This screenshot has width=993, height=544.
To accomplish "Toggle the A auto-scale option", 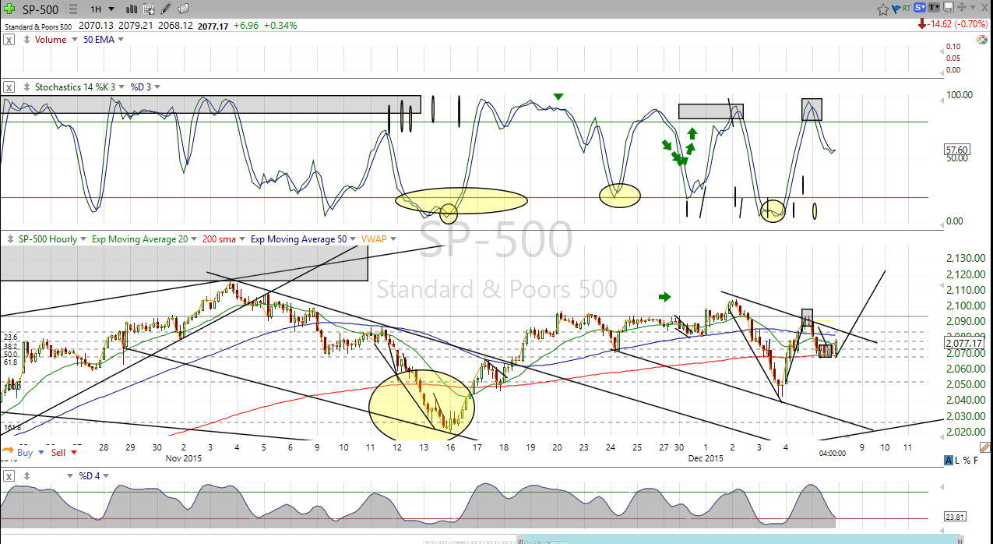I will [x=948, y=460].
